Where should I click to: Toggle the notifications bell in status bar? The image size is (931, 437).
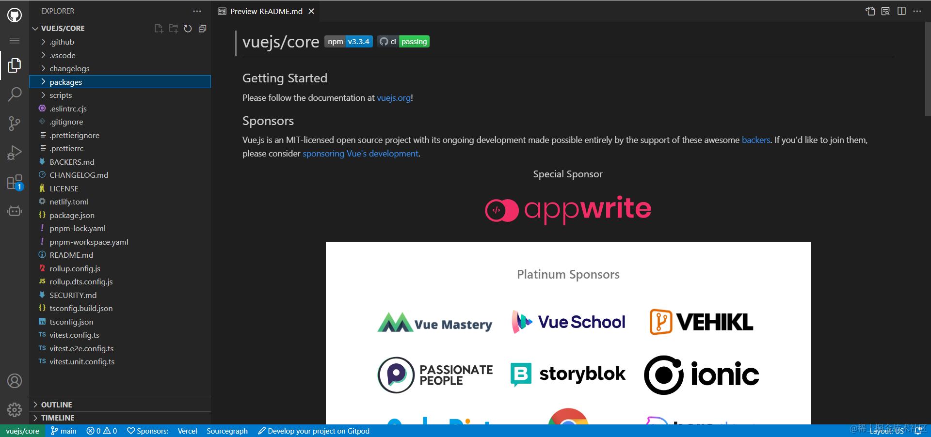[919, 431]
